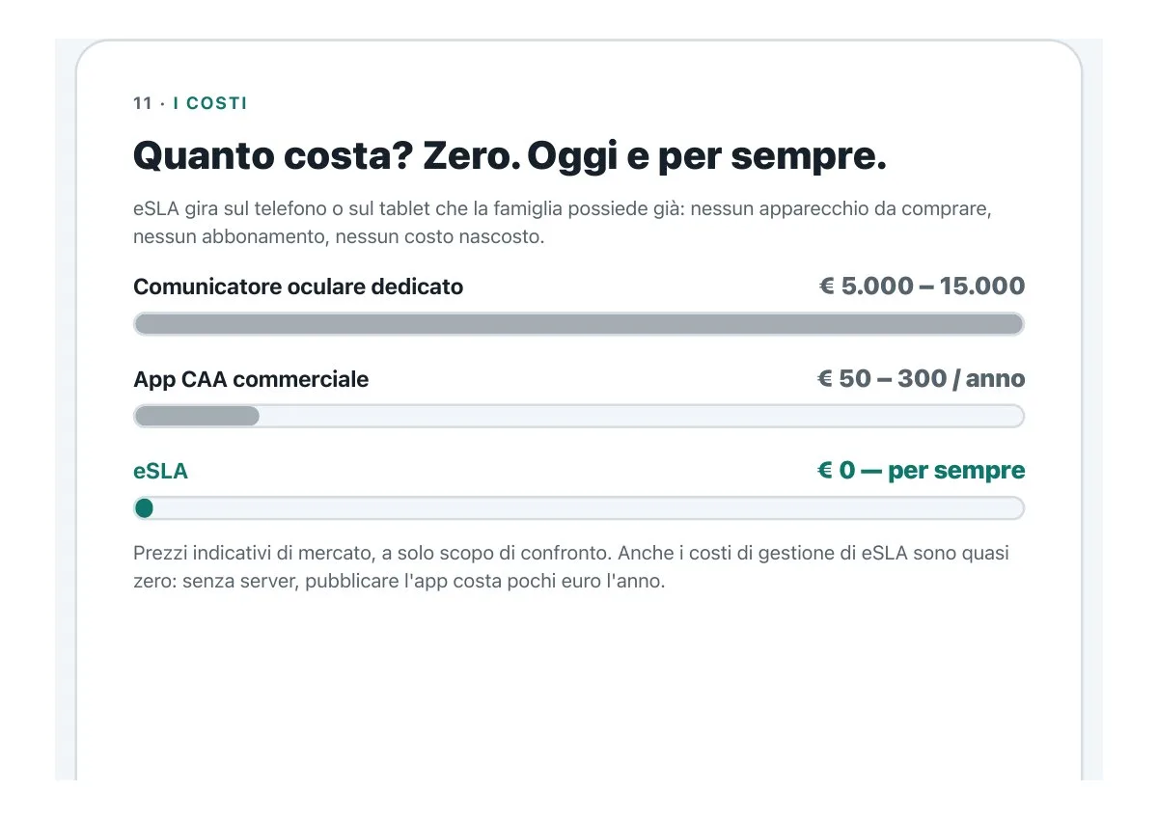The image size is (1158, 819).
Task: Click the 'I COSTI' green text
Action: pos(210,103)
